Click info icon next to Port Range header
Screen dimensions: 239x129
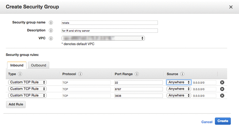(137, 74)
